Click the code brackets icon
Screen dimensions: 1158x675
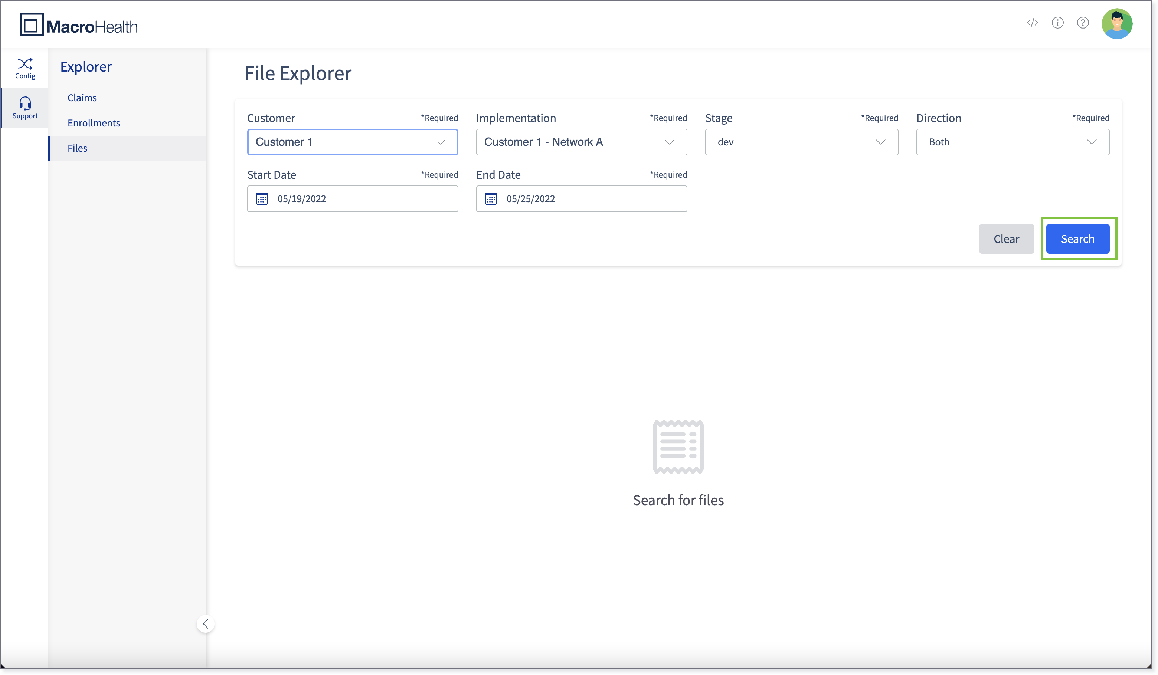(x=1032, y=23)
